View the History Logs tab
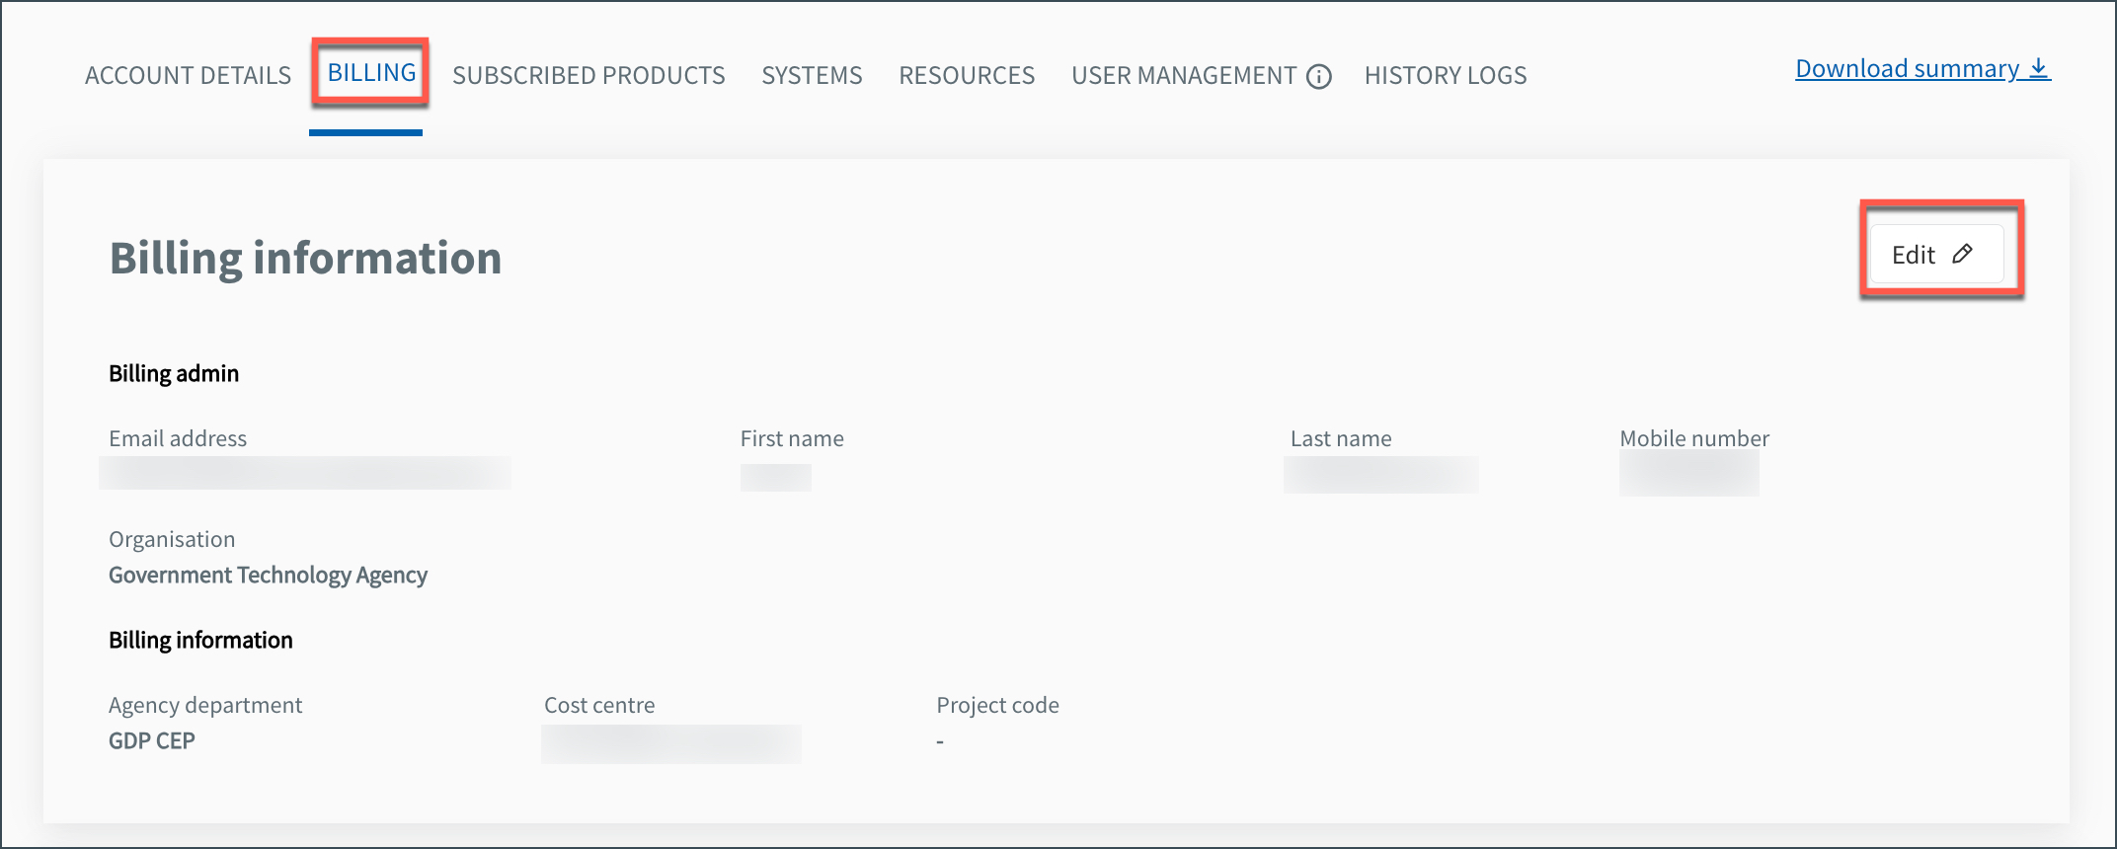The width and height of the screenshot is (2117, 849). [1446, 75]
